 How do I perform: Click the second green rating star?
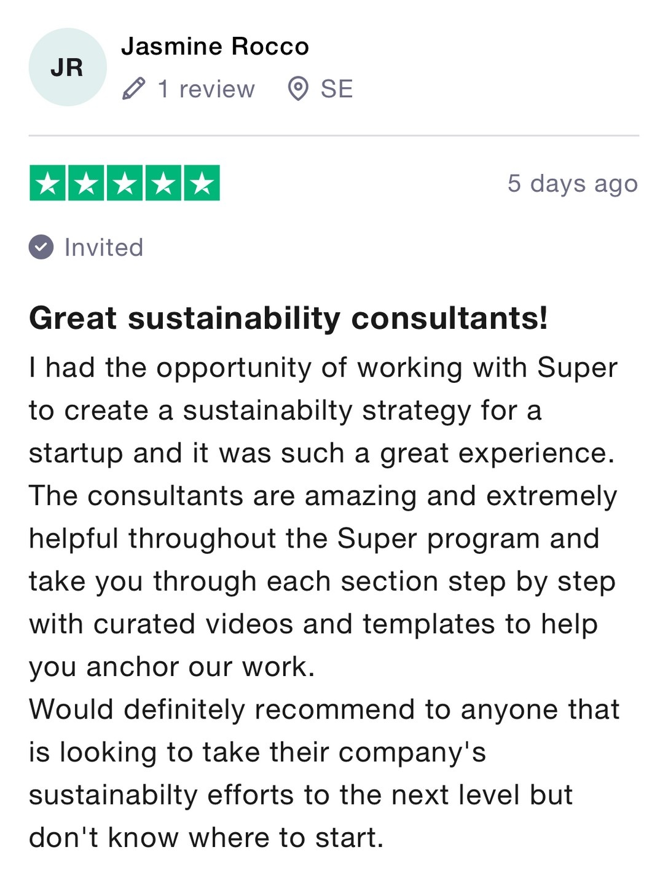(86, 183)
